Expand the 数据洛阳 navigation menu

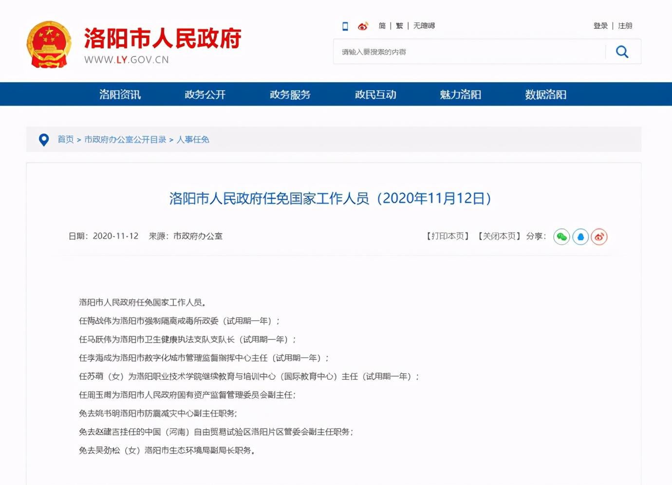coord(545,94)
